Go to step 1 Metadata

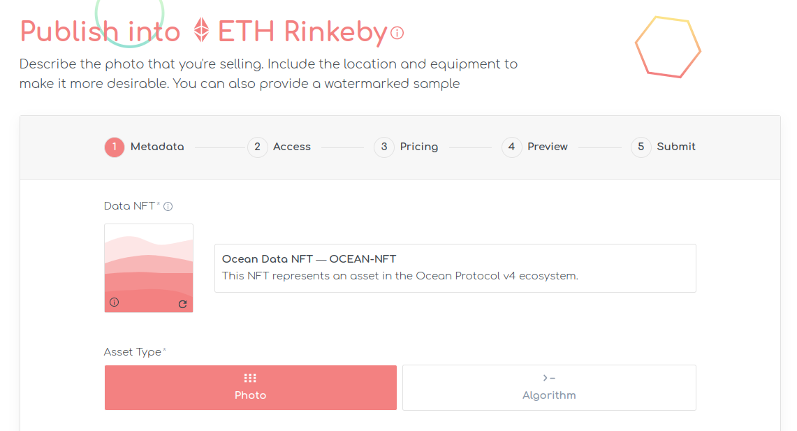[145, 147]
